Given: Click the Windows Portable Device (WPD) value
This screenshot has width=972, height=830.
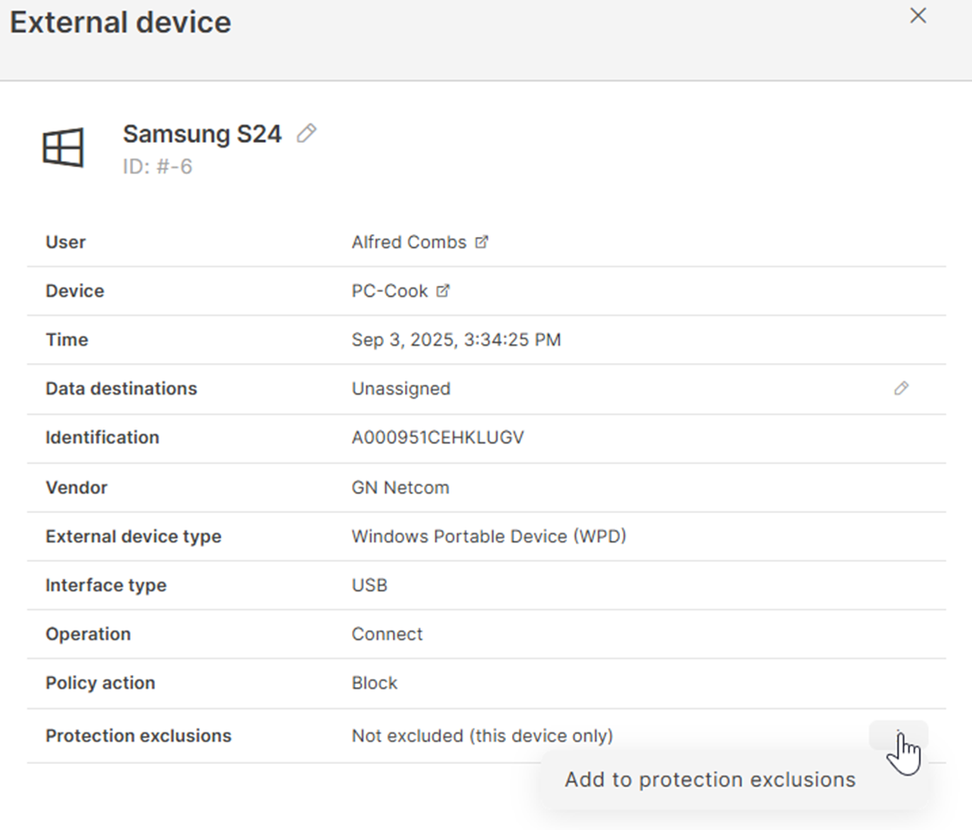Looking at the screenshot, I should click(x=489, y=536).
